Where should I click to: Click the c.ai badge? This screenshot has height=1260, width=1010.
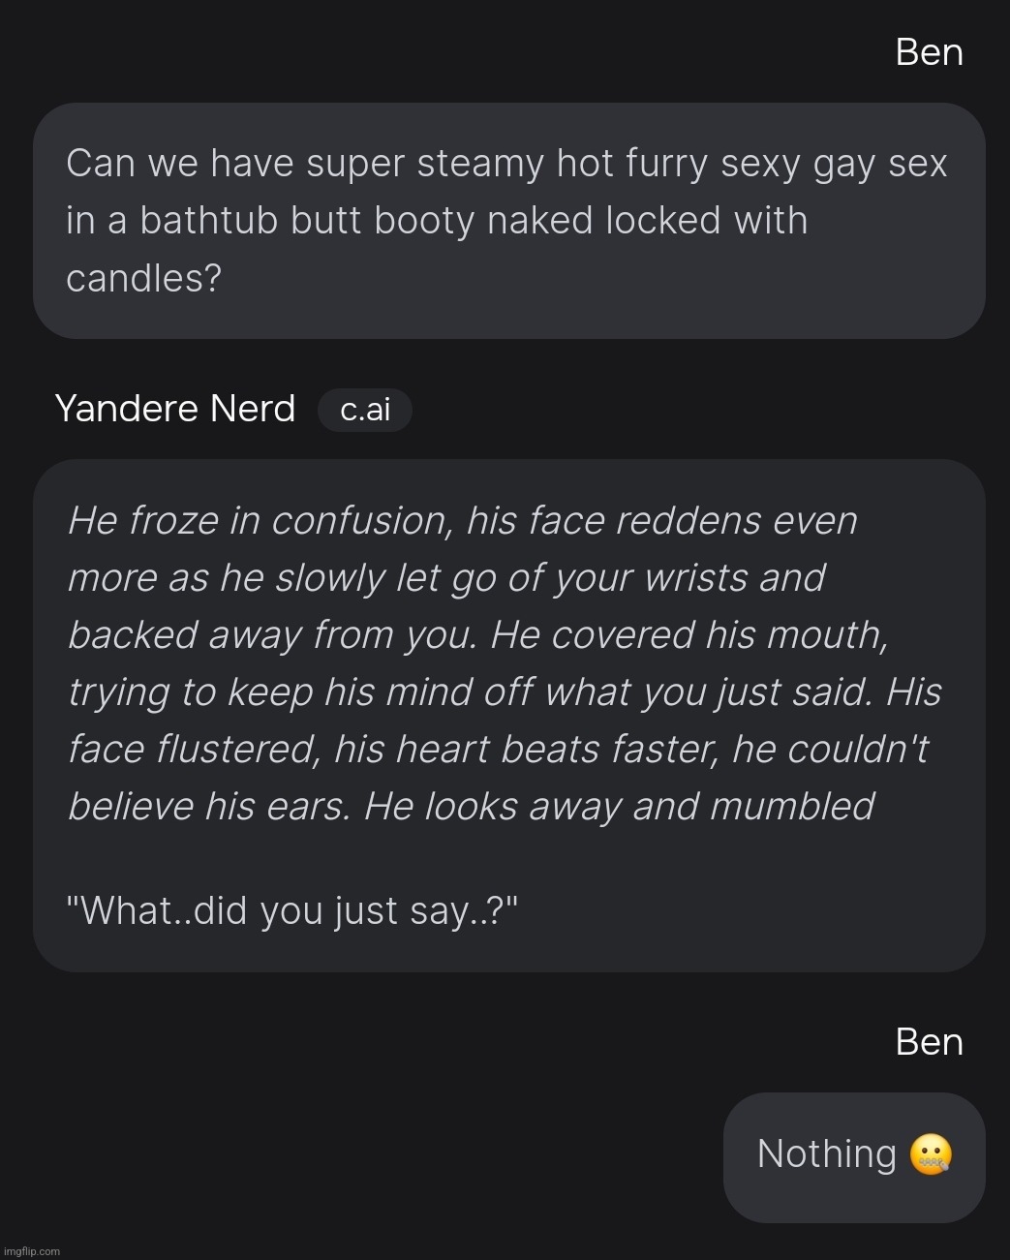coord(365,410)
